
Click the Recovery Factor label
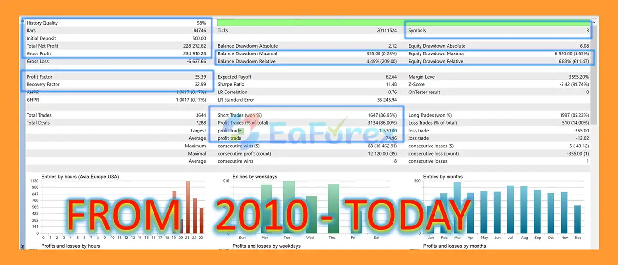[42, 84]
